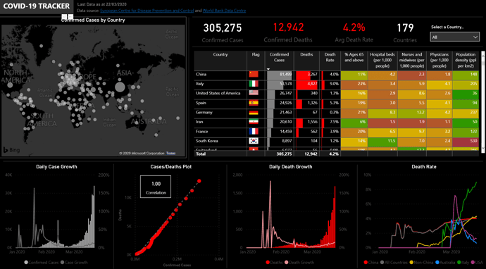Screen dimensions: 486x269
Task: Click Iran's flag icon in the table
Action: point(254,122)
